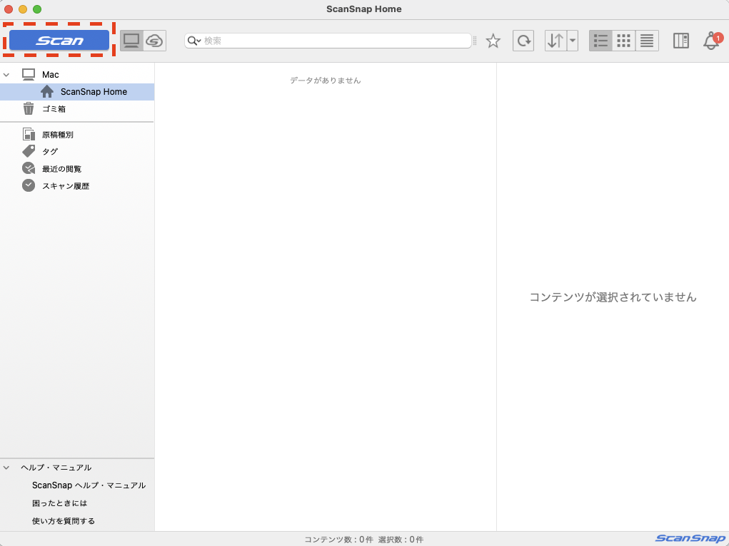Click the 原稿種別 document icon

[x=29, y=134]
